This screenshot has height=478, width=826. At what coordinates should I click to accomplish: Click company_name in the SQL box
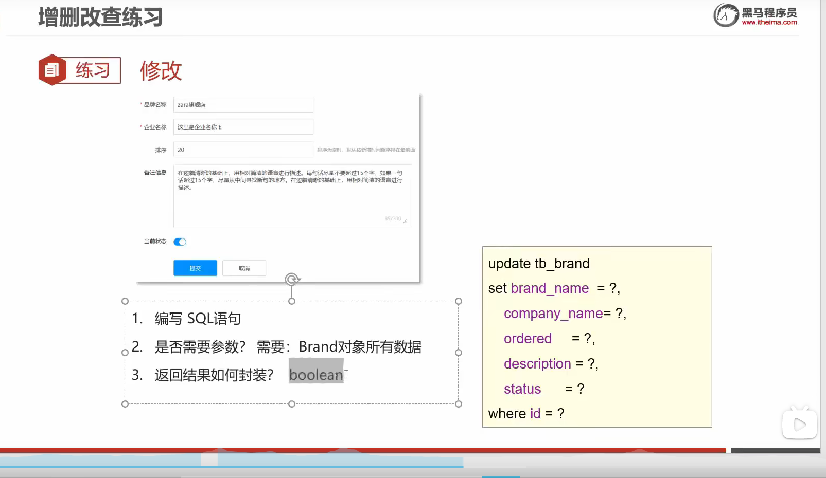553,314
